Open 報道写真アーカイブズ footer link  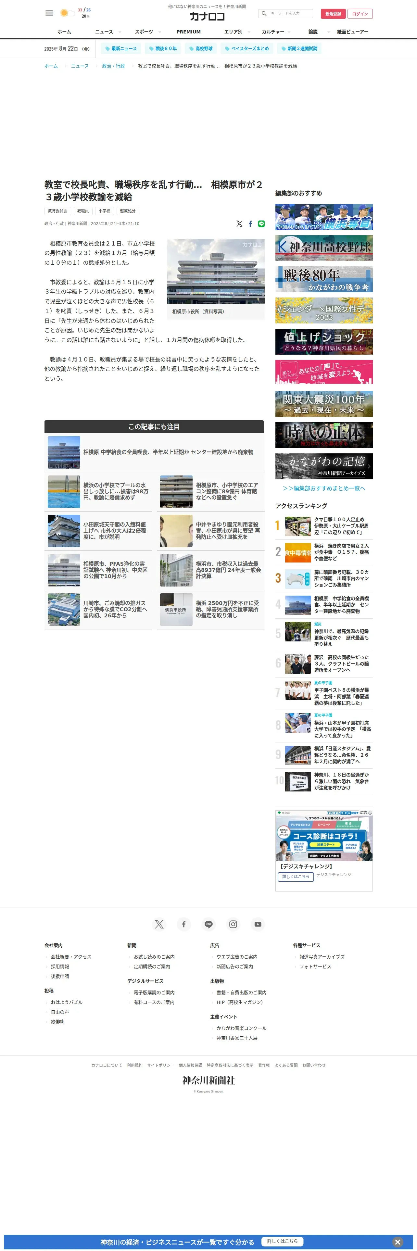point(322,957)
